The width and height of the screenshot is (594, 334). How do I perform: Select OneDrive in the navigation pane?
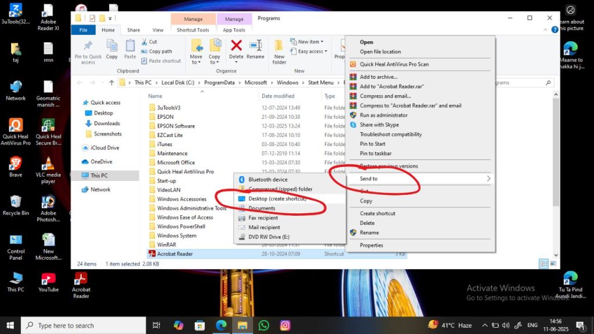(x=101, y=162)
